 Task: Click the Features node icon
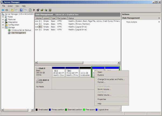pos(6,20)
